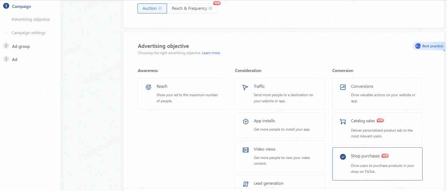Screen dimensions: 447x191
Task: Click the Conversions chart icon
Action: [343, 87]
